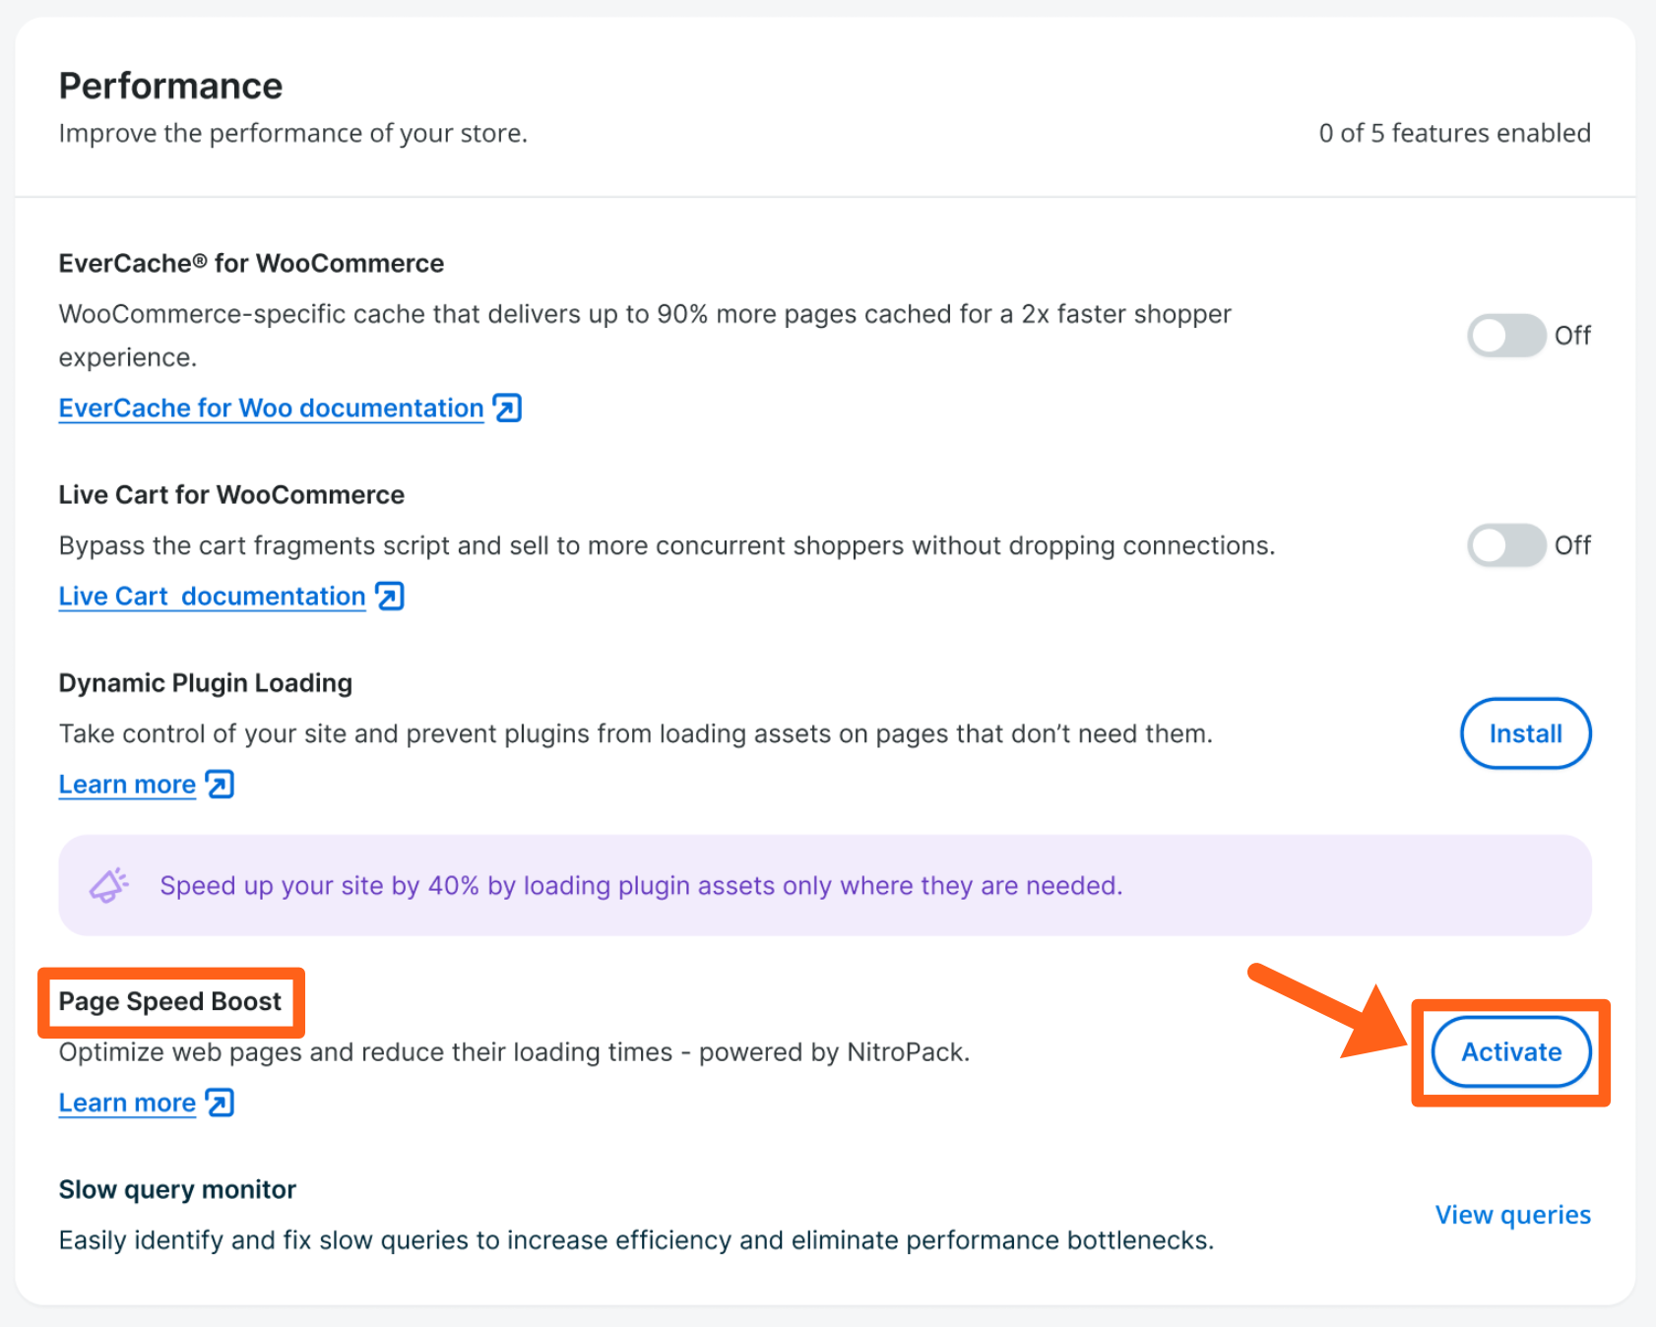Screen dimensions: 1656x1327
Task: Click external-link icon under Page Speed Boost
Action: pyautogui.click(x=220, y=1104)
